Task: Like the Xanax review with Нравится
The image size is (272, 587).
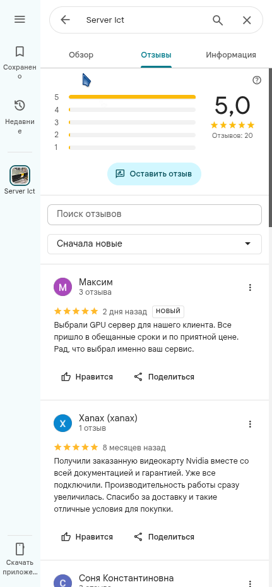Action: [87, 537]
